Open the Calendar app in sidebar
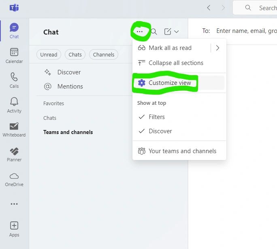 (14, 56)
